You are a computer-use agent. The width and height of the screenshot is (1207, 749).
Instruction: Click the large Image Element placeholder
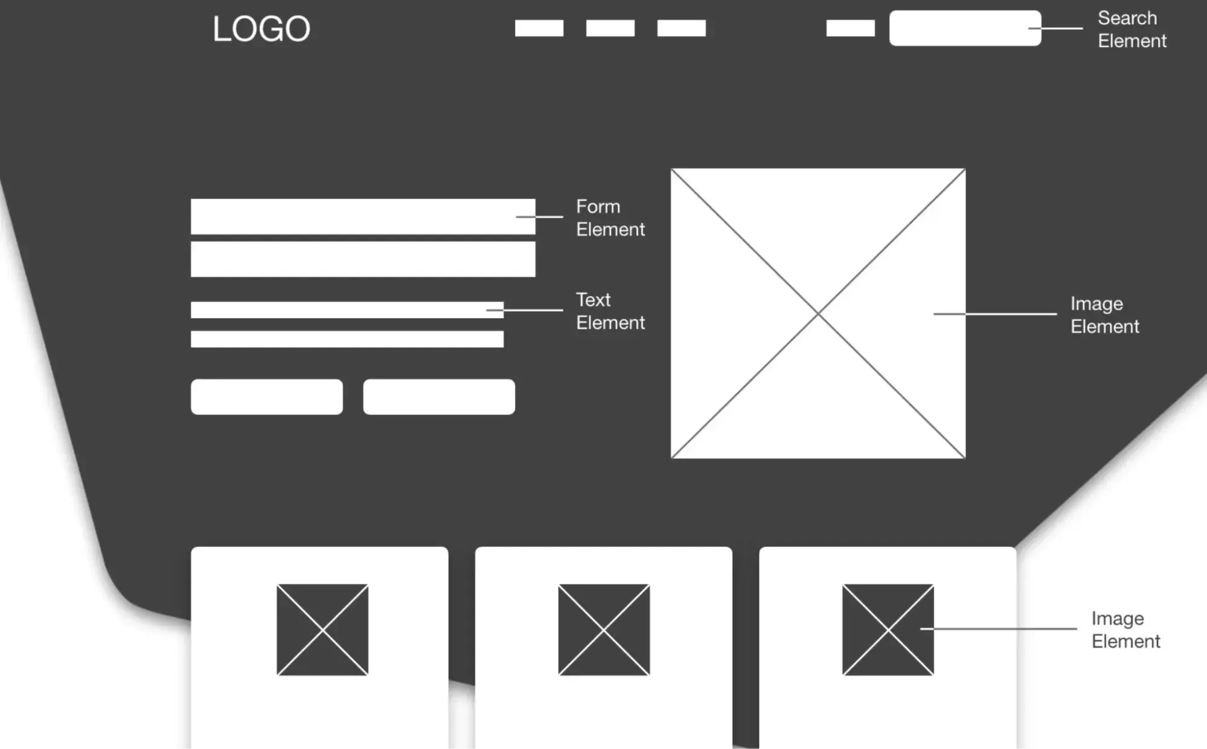tap(818, 313)
